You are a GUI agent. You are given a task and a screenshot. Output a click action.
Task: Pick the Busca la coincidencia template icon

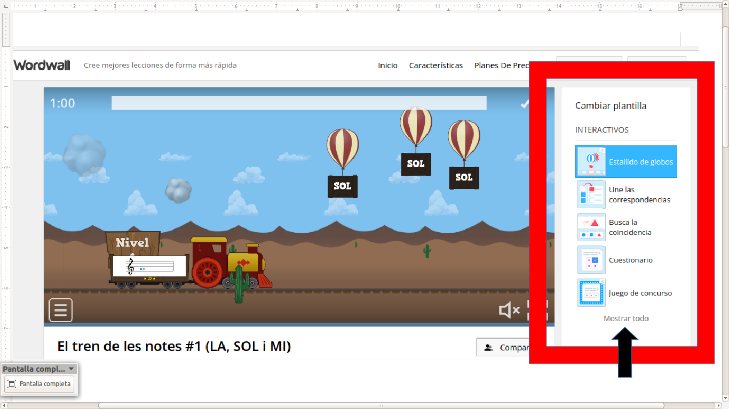pos(591,227)
